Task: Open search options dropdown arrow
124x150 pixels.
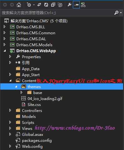Action: click(121, 13)
